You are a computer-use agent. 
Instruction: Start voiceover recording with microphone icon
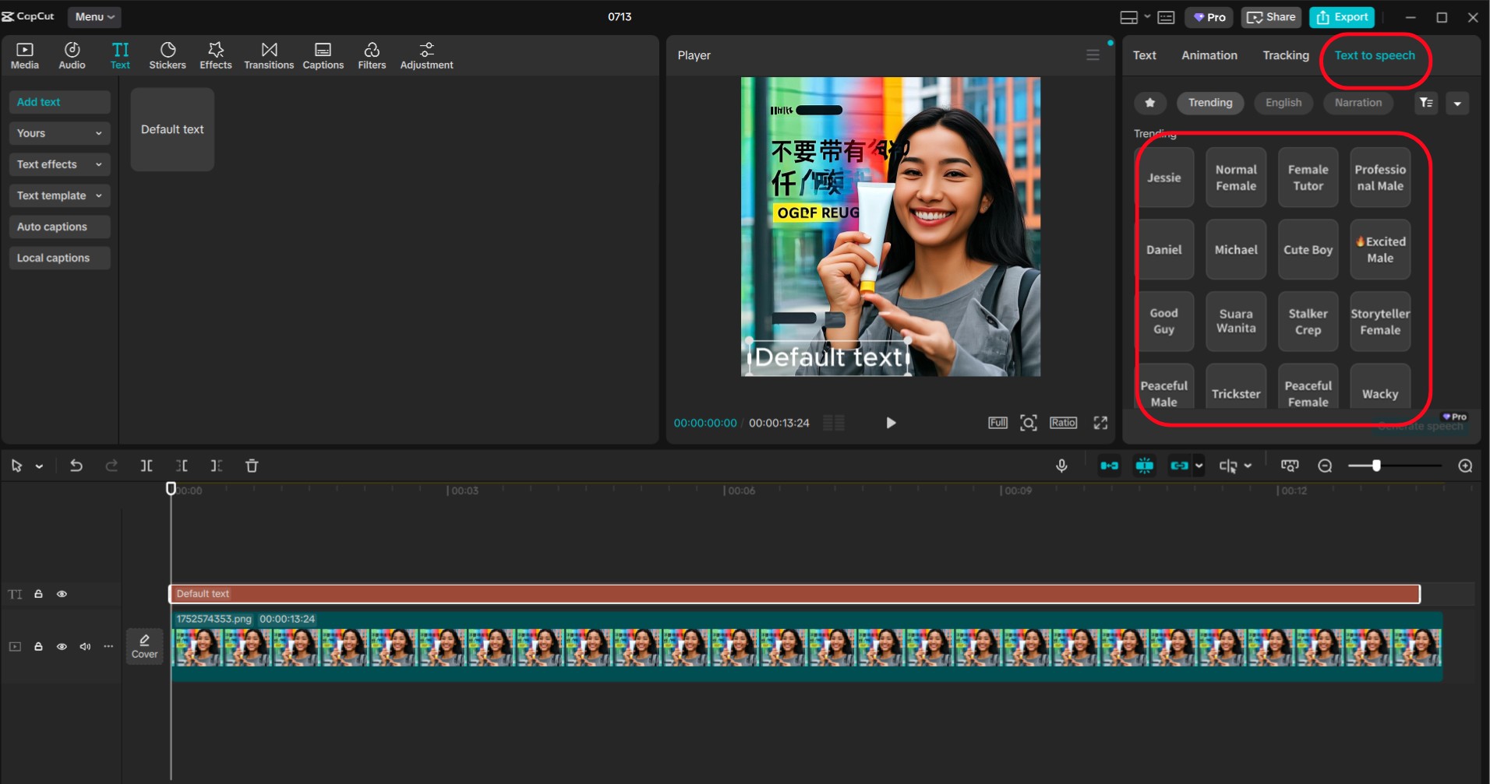point(1061,466)
